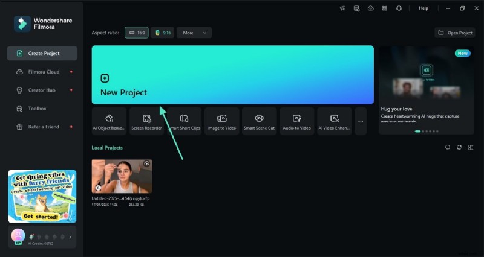Screen dimensions: 484x257
Task: Expand the More aspect ratio dropdown
Action: pos(194,33)
